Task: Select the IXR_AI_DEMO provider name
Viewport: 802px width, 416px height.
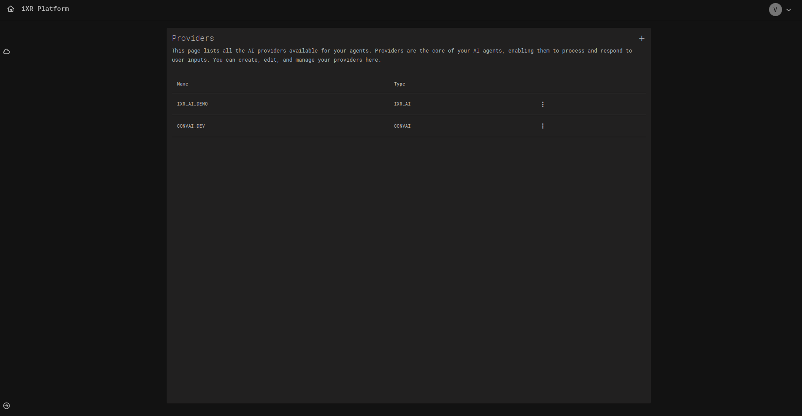Action: (192, 104)
